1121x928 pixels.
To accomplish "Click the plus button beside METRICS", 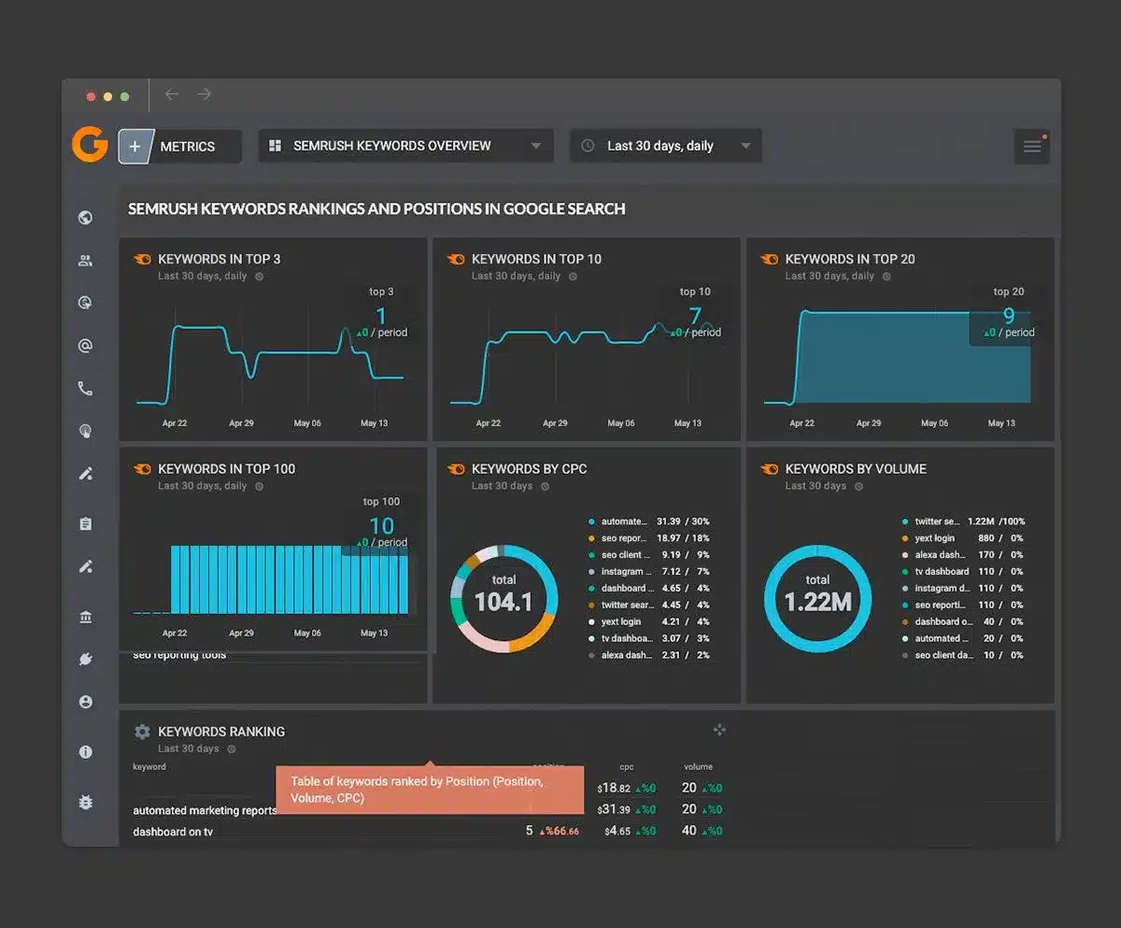I will click(x=135, y=147).
